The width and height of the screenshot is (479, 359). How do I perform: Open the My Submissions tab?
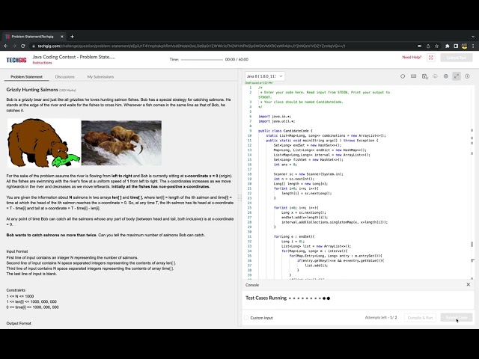[100, 77]
